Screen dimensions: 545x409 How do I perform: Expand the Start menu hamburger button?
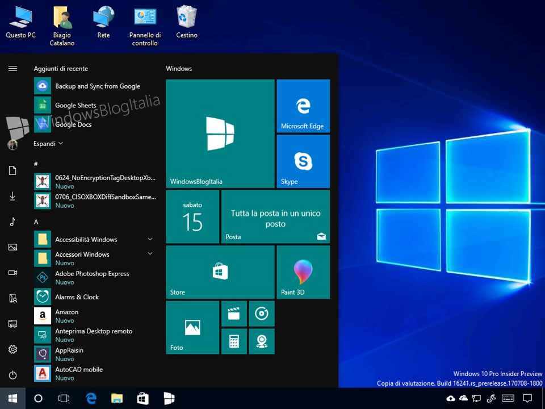click(x=12, y=69)
